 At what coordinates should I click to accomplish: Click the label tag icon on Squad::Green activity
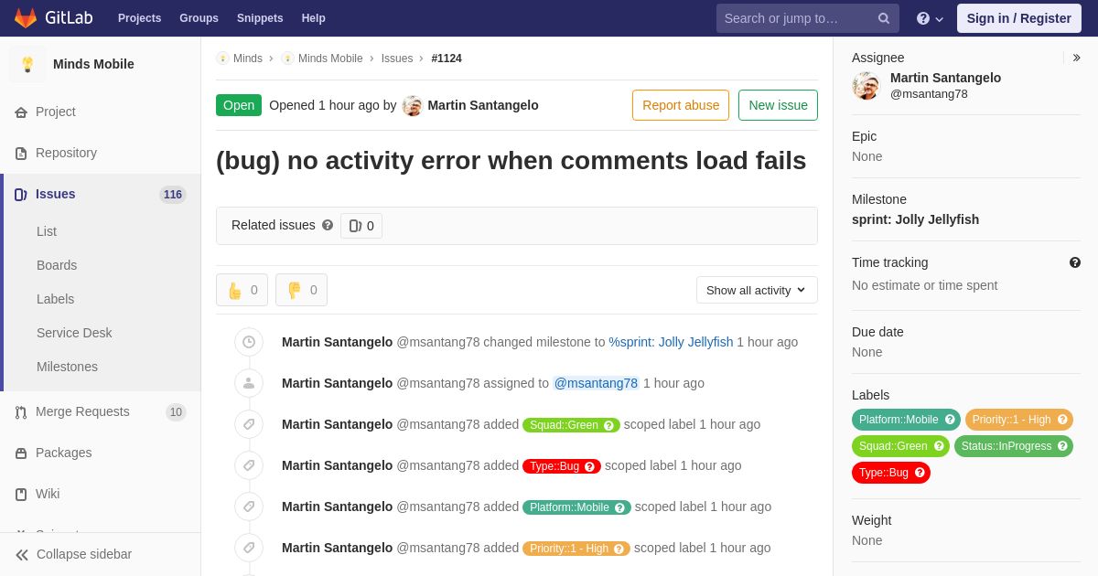click(249, 424)
